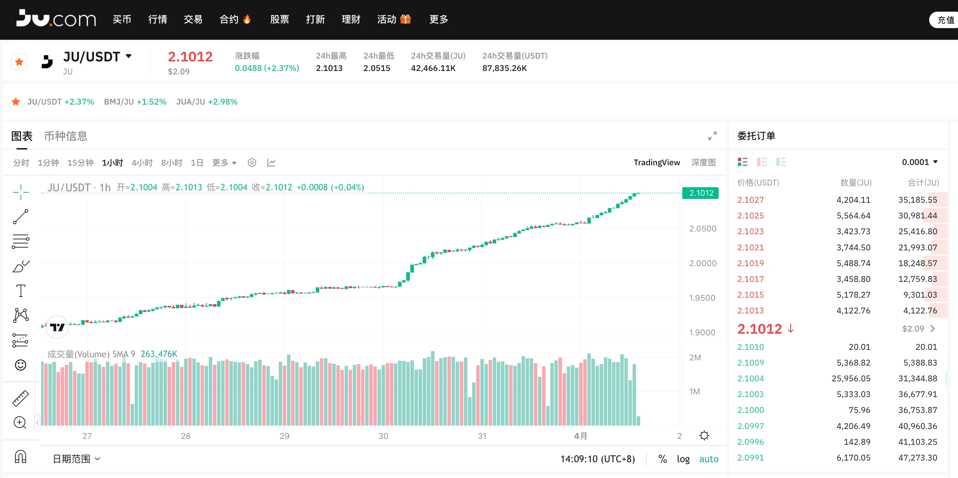
Task: Click the arrow next to $2.09
Action: (932, 328)
